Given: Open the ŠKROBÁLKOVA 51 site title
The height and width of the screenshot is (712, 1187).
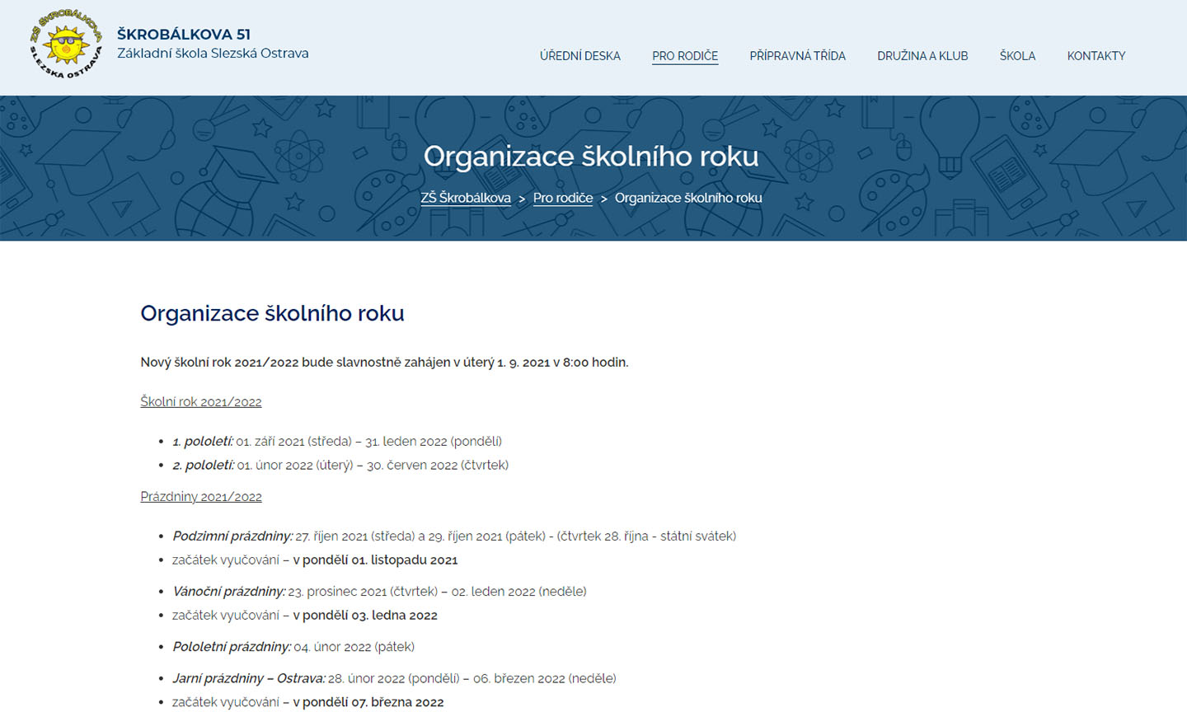Looking at the screenshot, I should (184, 35).
